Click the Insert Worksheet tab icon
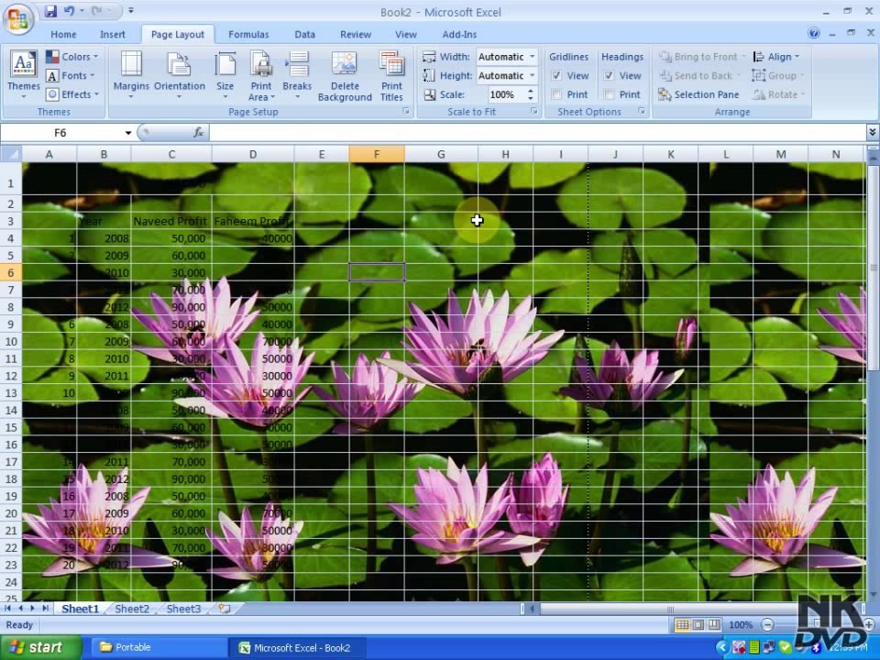The width and height of the screenshot is (880, 660). coord(225,609)
